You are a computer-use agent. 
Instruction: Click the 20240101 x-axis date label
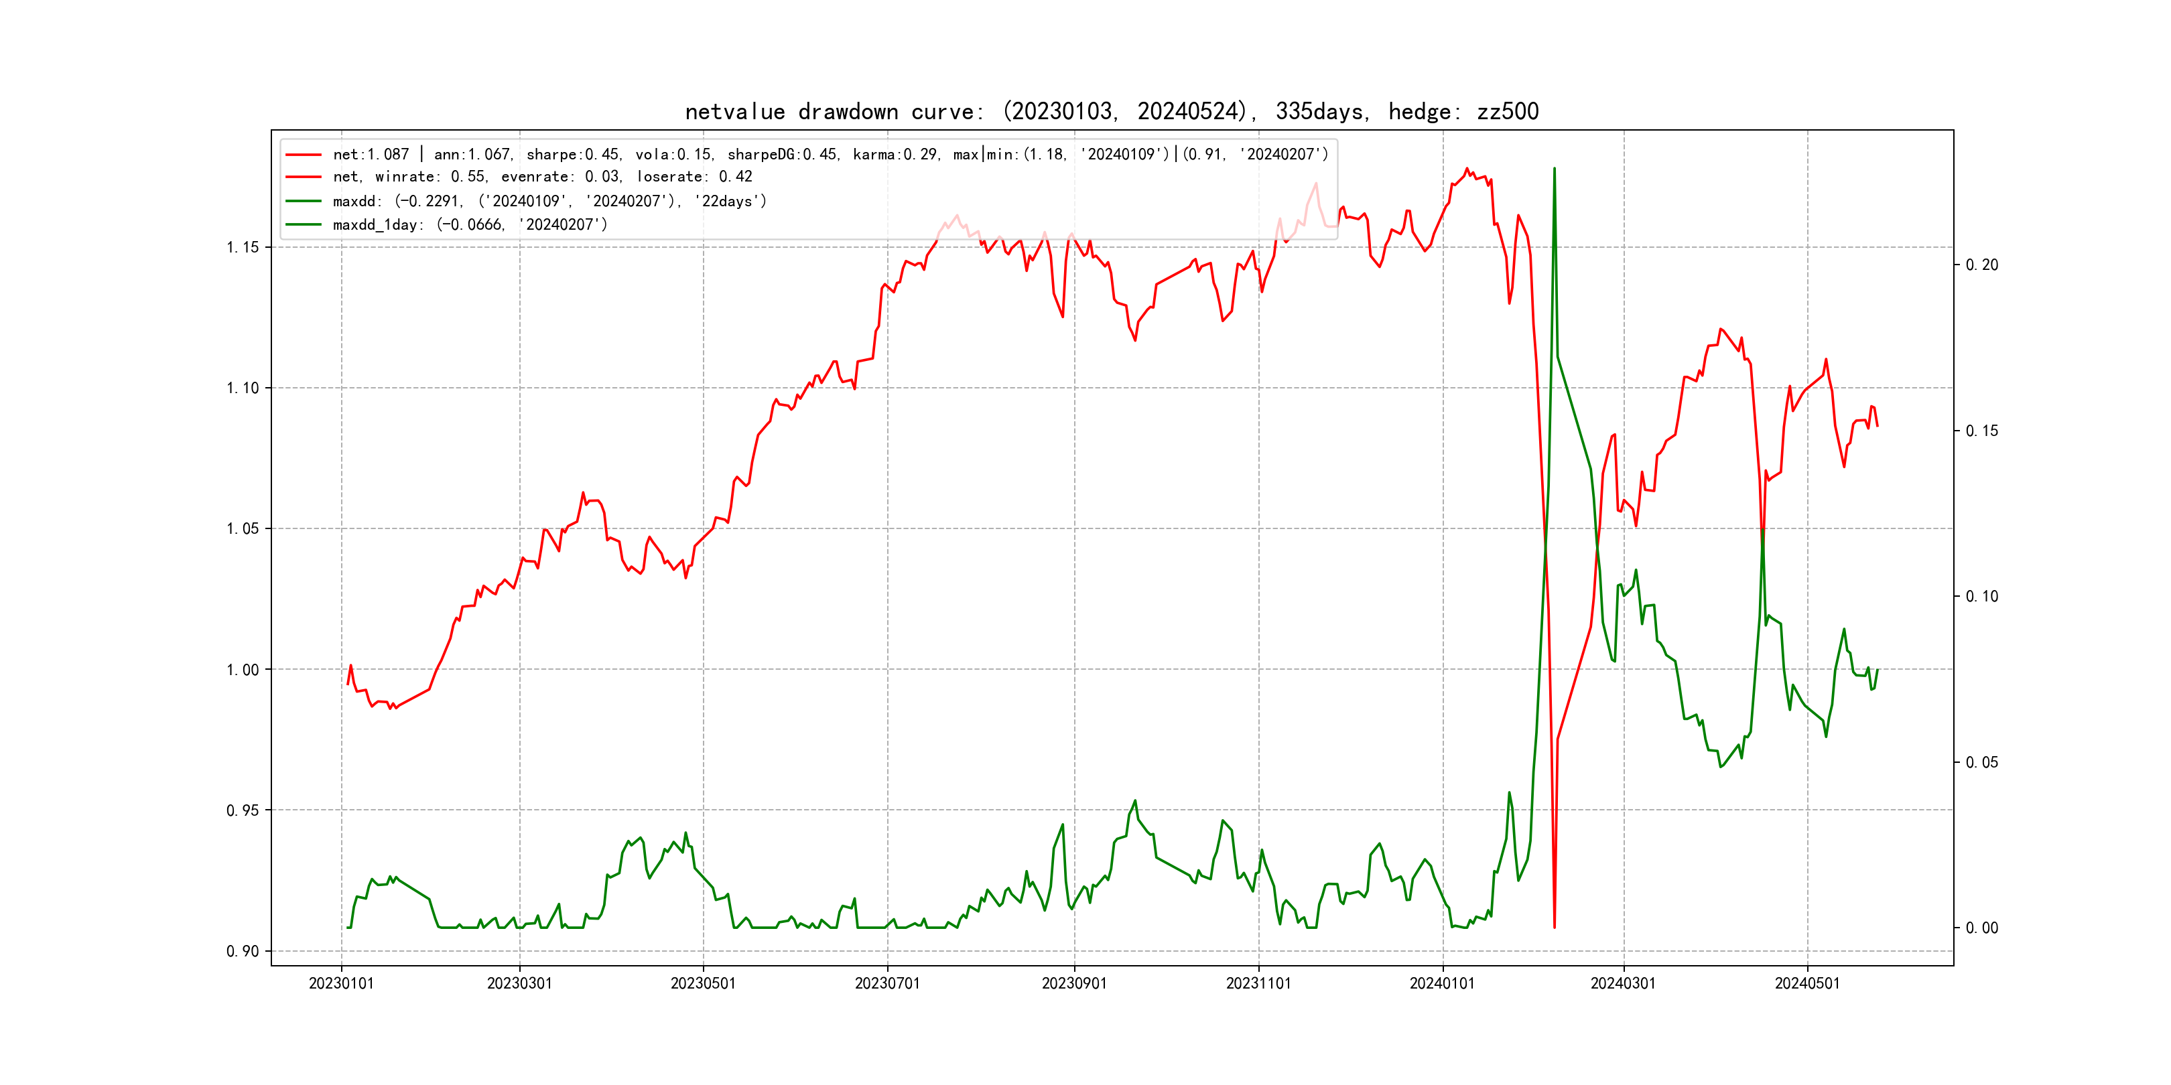coord(1442,983)
